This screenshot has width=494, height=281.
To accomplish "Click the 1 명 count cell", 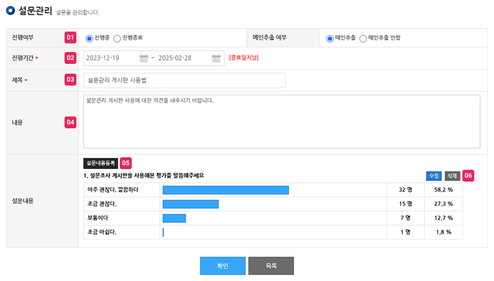I will click(406, 232).
